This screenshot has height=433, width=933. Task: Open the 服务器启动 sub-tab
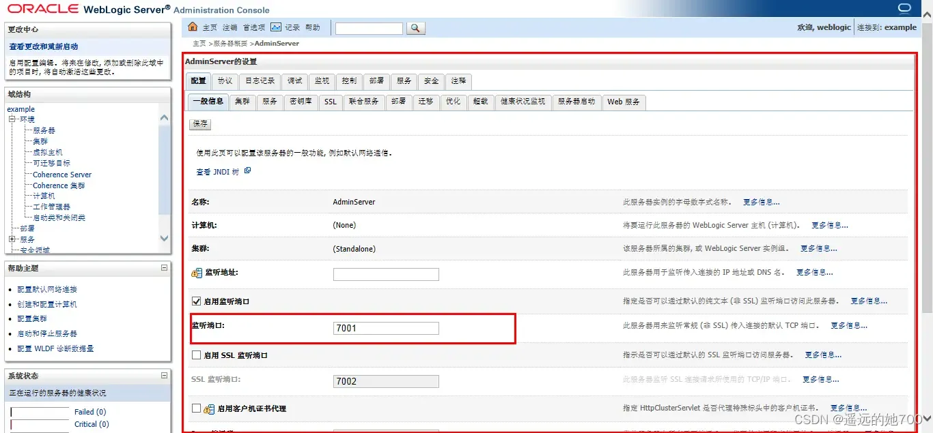[x=576, y=102]
